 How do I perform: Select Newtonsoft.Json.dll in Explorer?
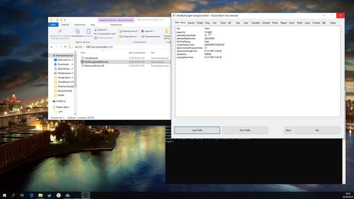[94, 66]
